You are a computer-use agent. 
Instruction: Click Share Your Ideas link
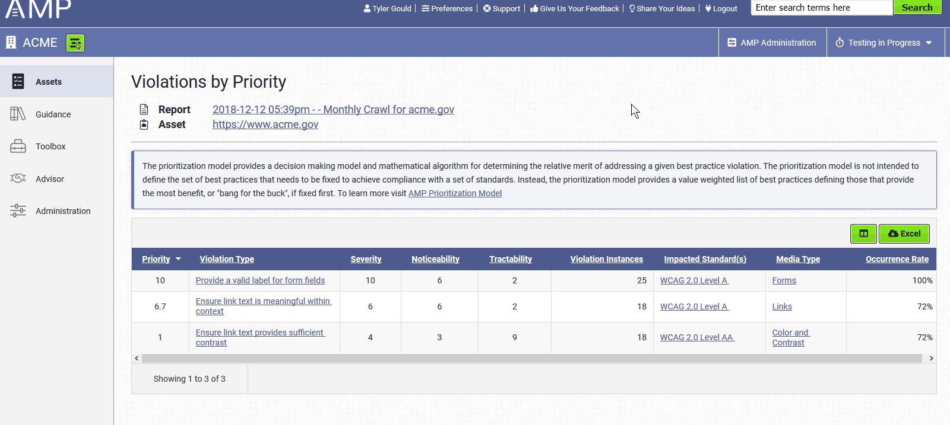coord(662,8)
